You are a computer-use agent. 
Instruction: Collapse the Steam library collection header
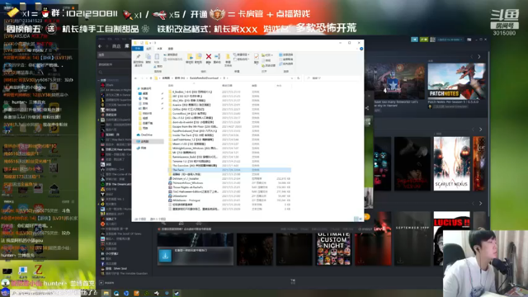pyautogui.click(x=100, y=81)
